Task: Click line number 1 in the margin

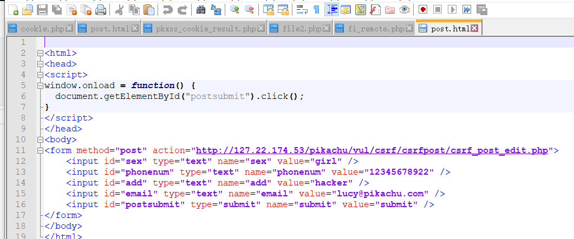Action: click(x=23, y=42)
